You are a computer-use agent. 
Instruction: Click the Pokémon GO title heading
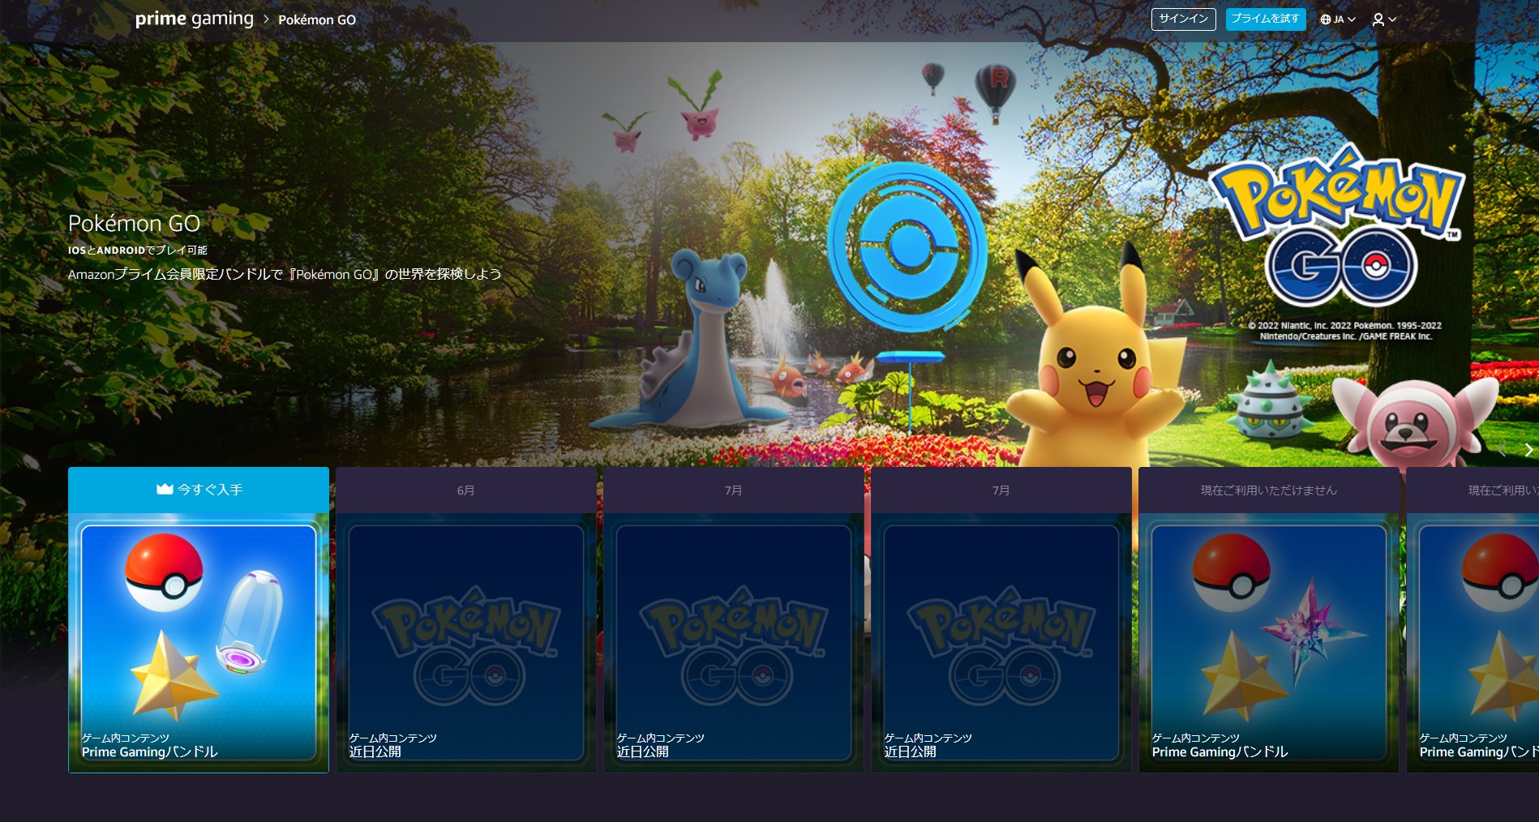pos(134,223)
